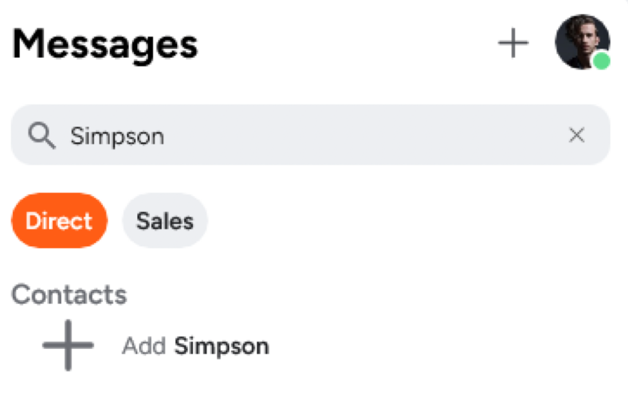Click the profile photo thumbnail
Image resolution: width=628 pixels, height=405 pixels.
tap(583, 42)
